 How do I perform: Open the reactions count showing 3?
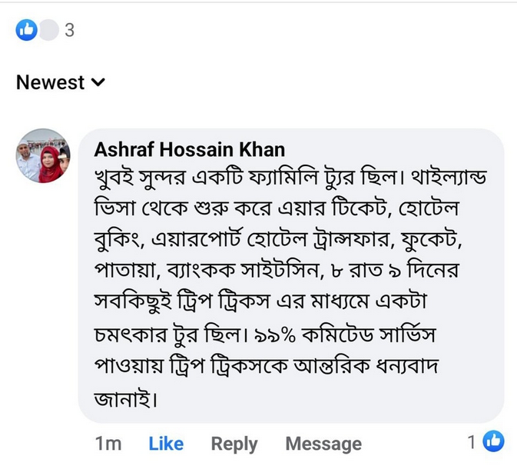pos(69,31)
